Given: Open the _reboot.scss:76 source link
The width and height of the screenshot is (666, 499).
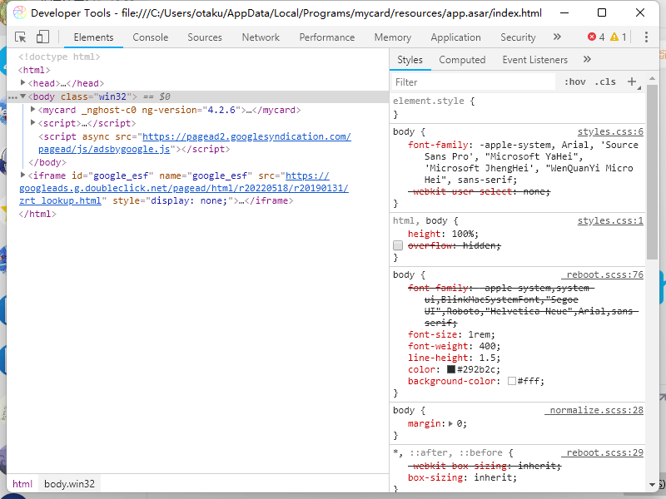Looking at the screenshot, I should [603, 275].
